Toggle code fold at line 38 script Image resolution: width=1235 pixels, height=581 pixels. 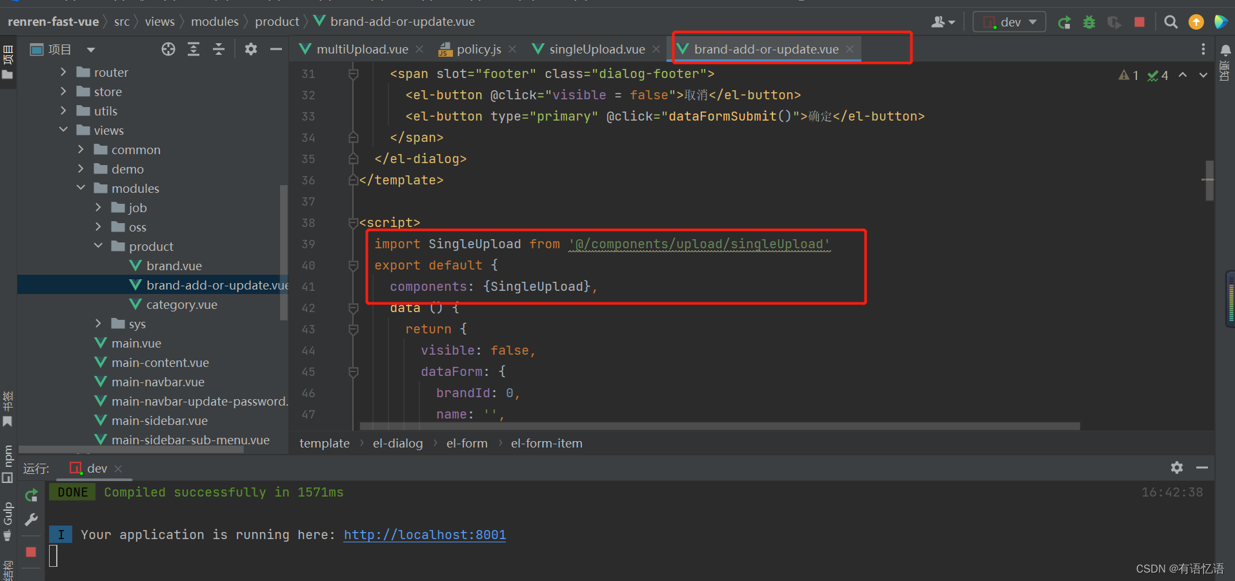click(x=353, y=222)
